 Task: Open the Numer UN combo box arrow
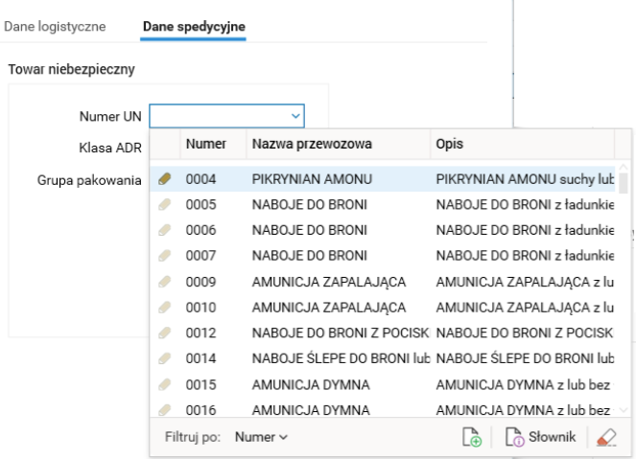click(x=294, y=116)
